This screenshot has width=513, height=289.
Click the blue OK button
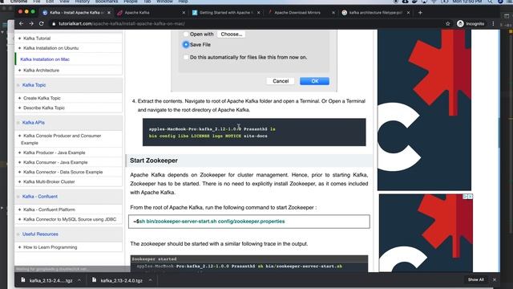click(314, 81)
